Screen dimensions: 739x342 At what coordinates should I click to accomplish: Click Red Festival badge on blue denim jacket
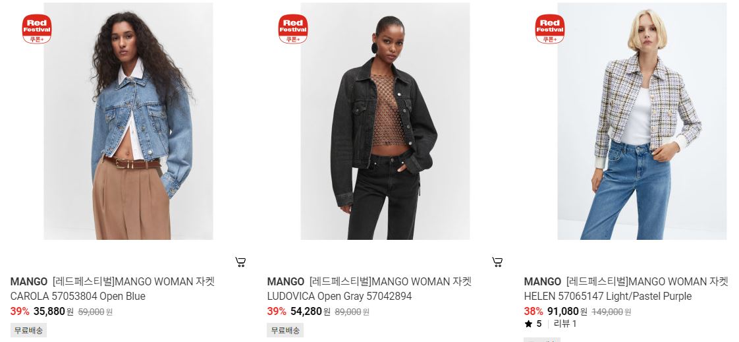[37, 29]
